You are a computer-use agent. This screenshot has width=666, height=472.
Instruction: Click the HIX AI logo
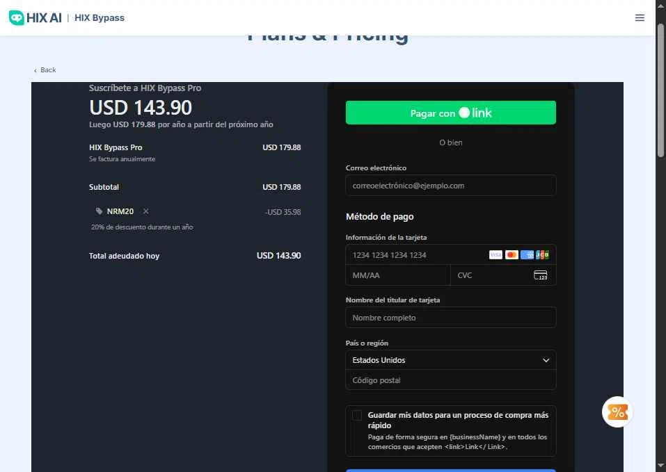pos(35,18)
